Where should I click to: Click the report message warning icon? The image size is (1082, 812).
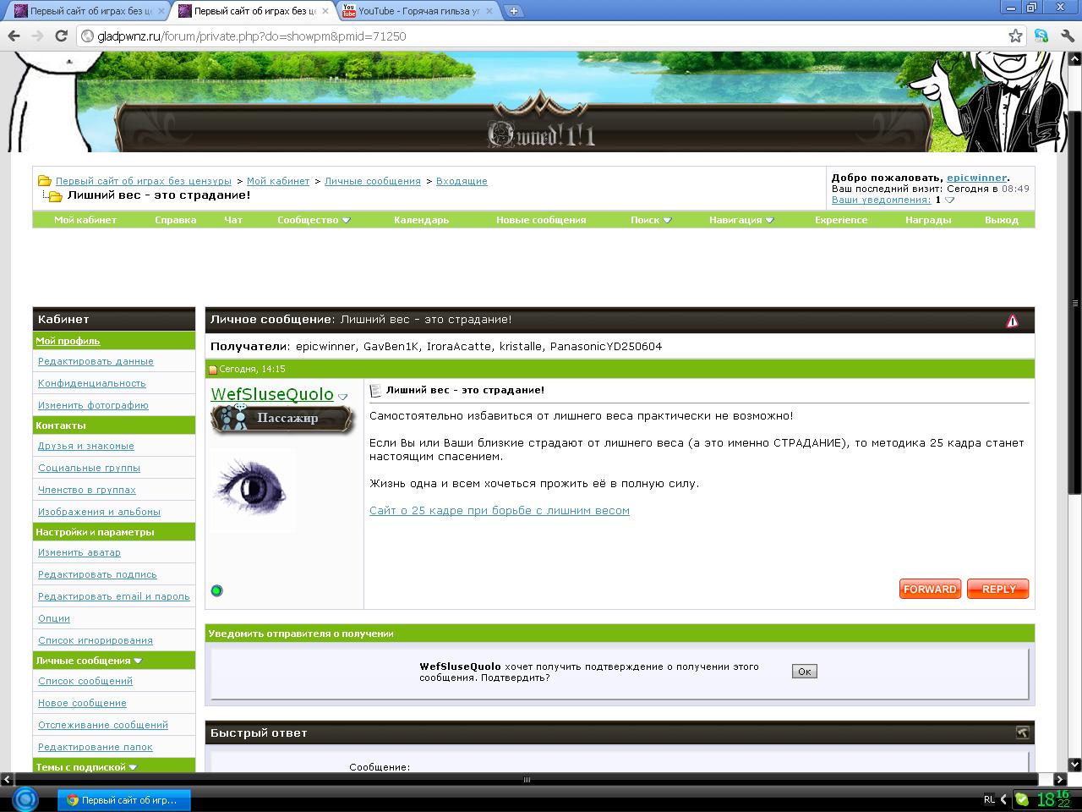click(1012, 321)
